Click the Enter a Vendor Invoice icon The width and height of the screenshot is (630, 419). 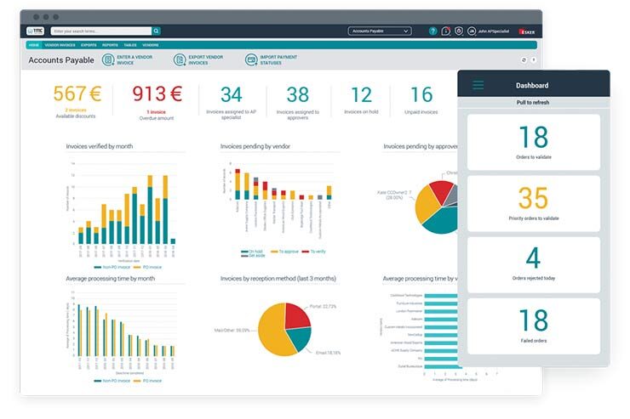tap(108, 59)
